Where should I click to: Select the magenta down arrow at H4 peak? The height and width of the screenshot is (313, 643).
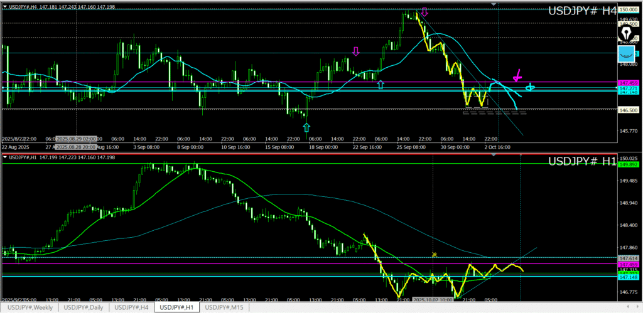pyautogui.click(x=425, y=12)
